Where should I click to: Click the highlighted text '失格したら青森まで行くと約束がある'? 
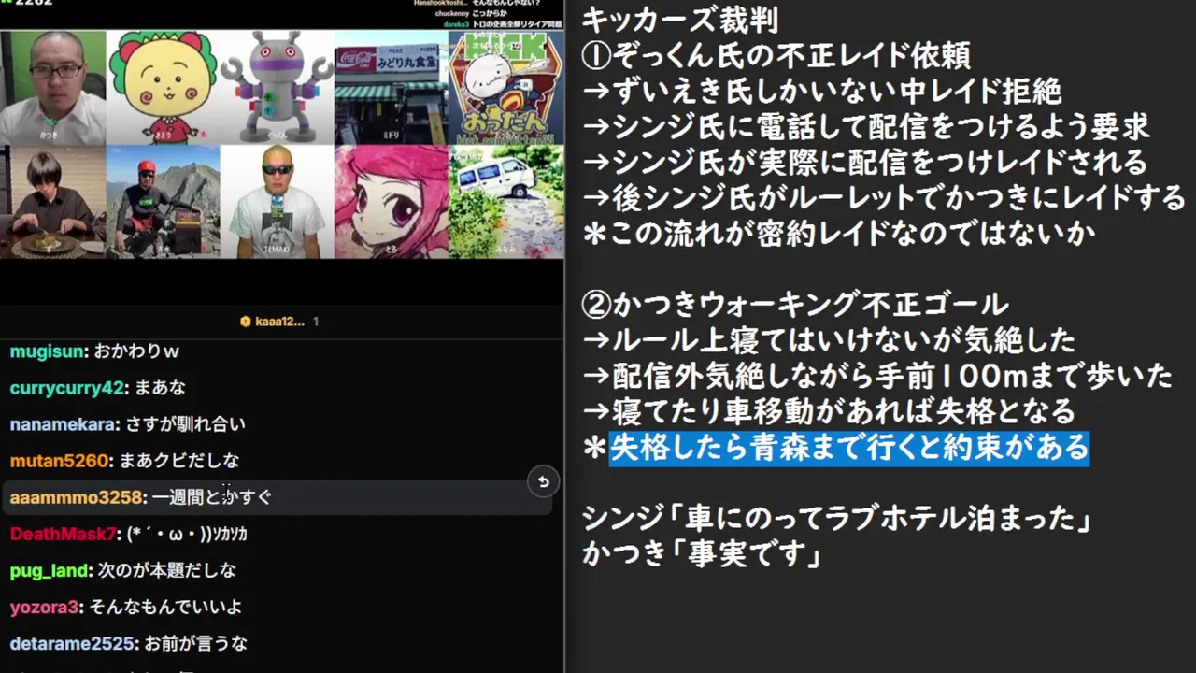click(849, 448)
